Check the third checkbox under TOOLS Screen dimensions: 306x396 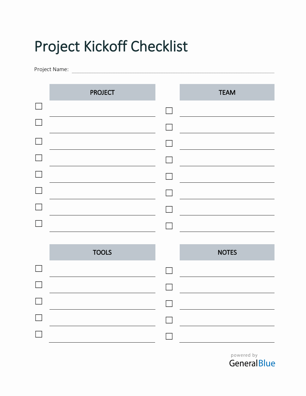39,301
